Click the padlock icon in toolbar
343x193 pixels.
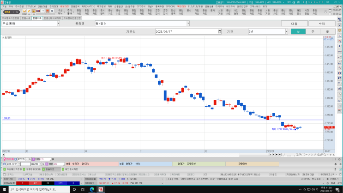point(33,11)
